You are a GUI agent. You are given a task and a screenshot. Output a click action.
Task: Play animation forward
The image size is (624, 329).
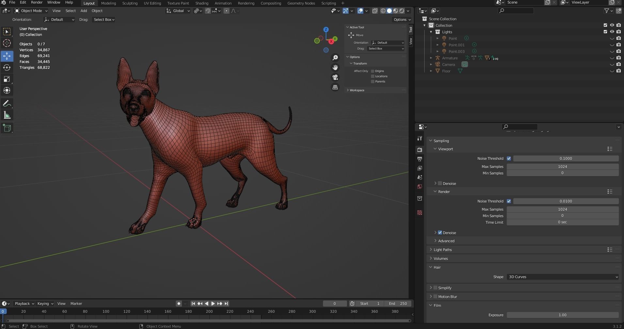[213, 304]
